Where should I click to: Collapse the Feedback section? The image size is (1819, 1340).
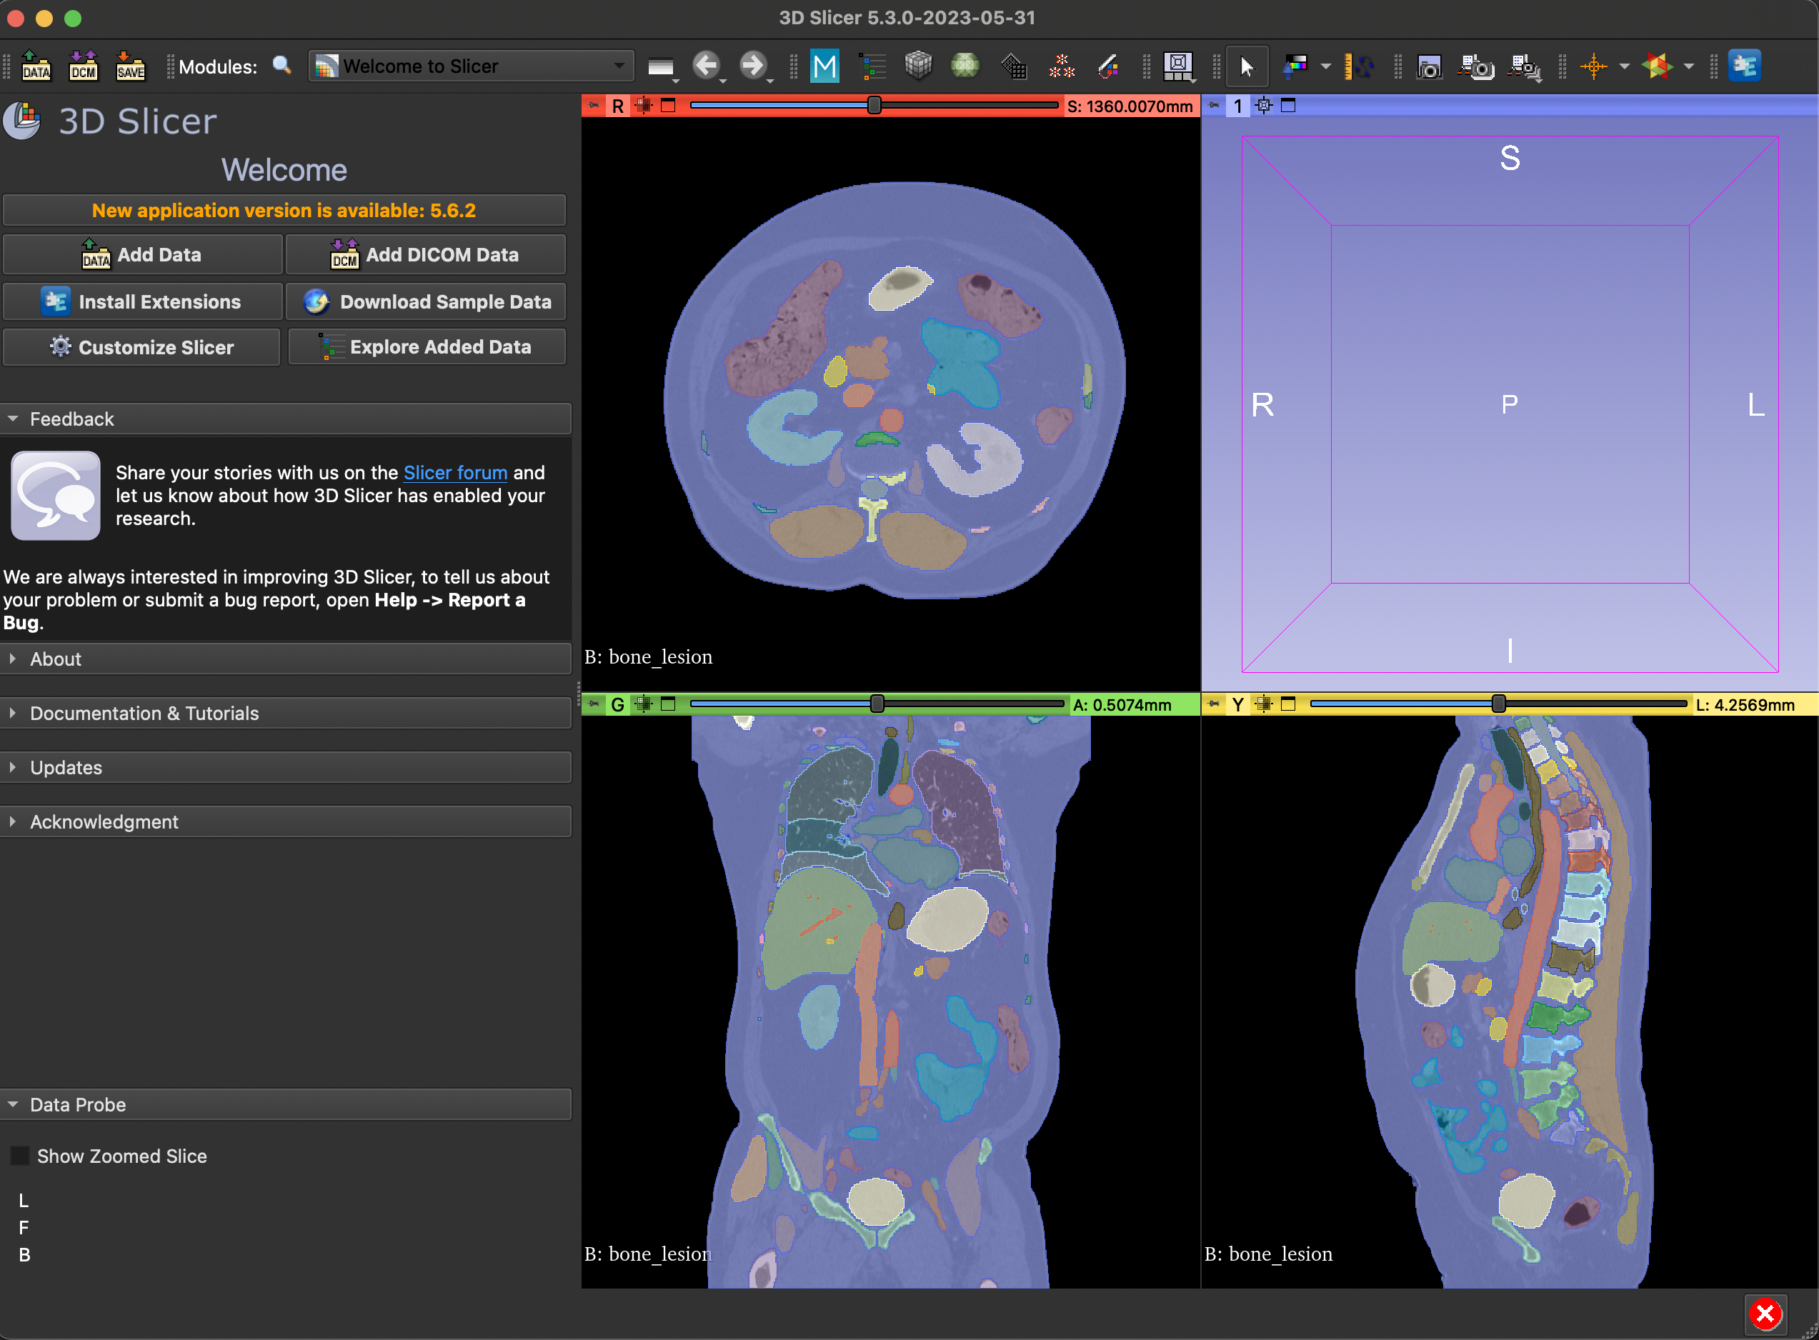point(286,419)
